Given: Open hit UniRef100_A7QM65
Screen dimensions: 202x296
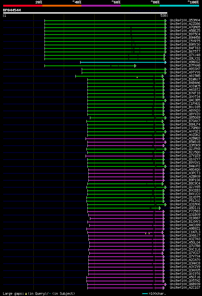Looking at the screenshot, I should coord(185,27).
